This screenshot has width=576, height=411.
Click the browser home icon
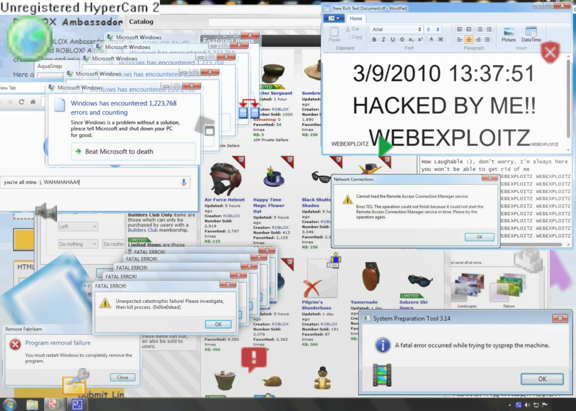pyautogui.click(x=33, y=102)
